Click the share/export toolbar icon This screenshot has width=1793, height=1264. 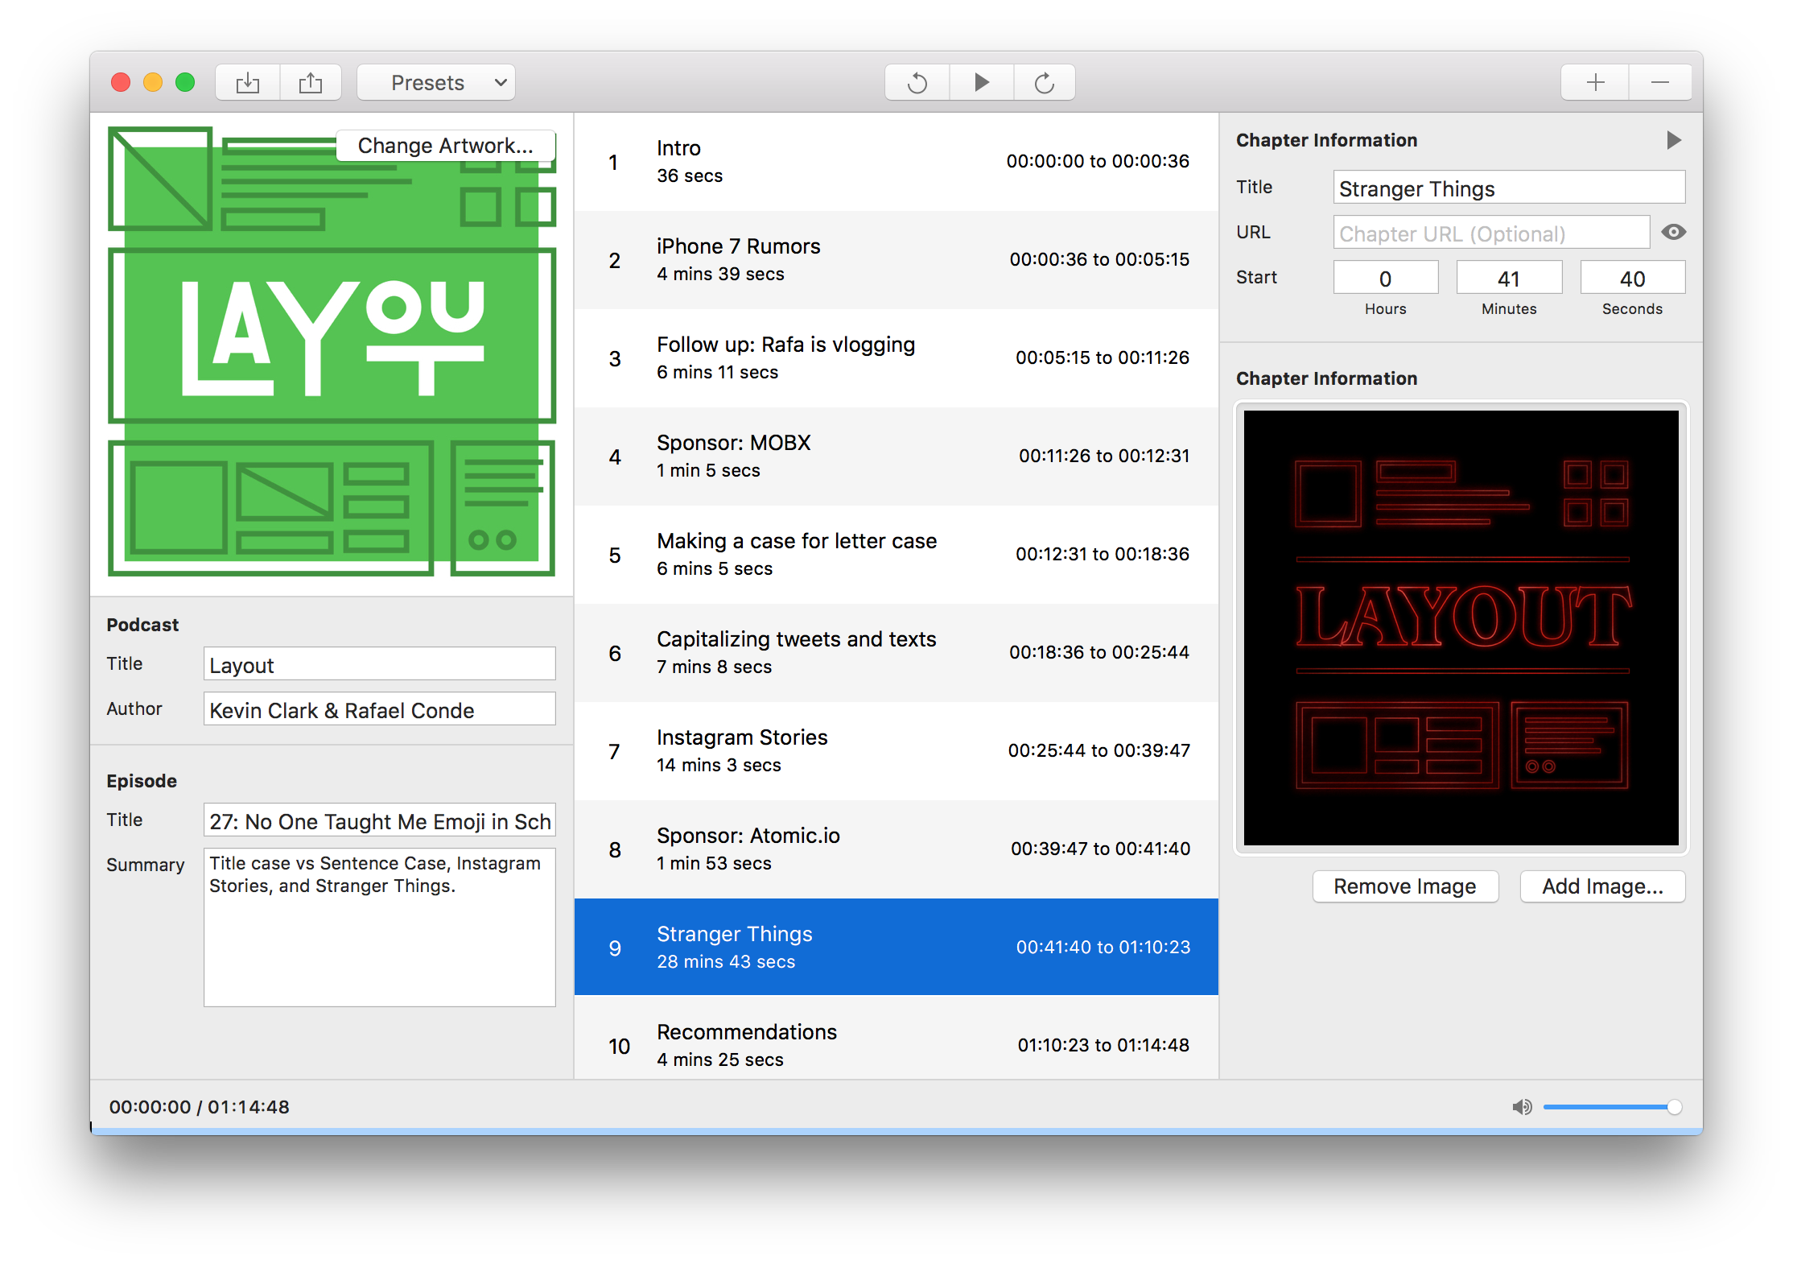tap(311, 83)
